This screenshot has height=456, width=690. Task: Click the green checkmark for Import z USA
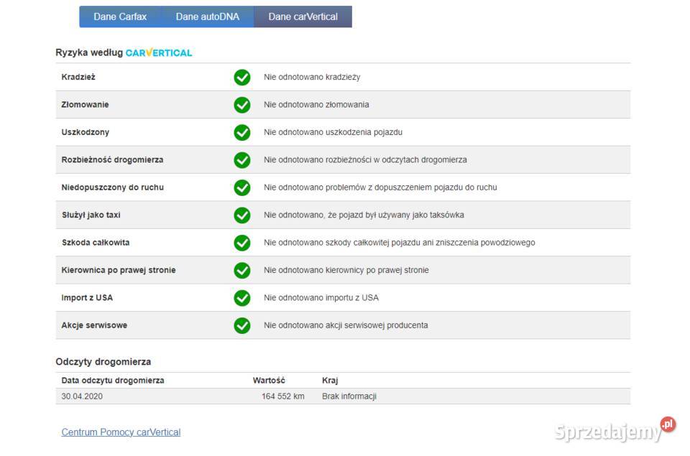click(x=242, y=298)
